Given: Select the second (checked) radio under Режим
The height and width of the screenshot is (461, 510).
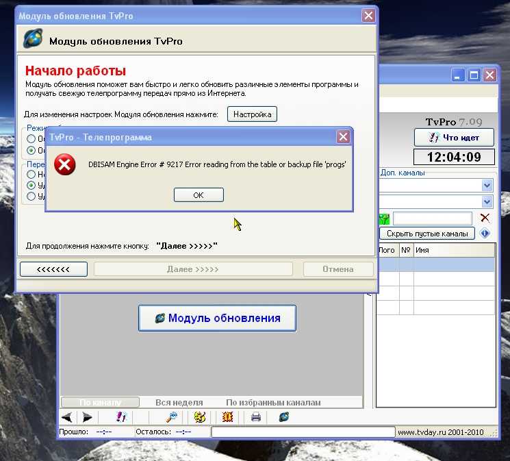Looking at the screenshot, I should tap(31, 150).
